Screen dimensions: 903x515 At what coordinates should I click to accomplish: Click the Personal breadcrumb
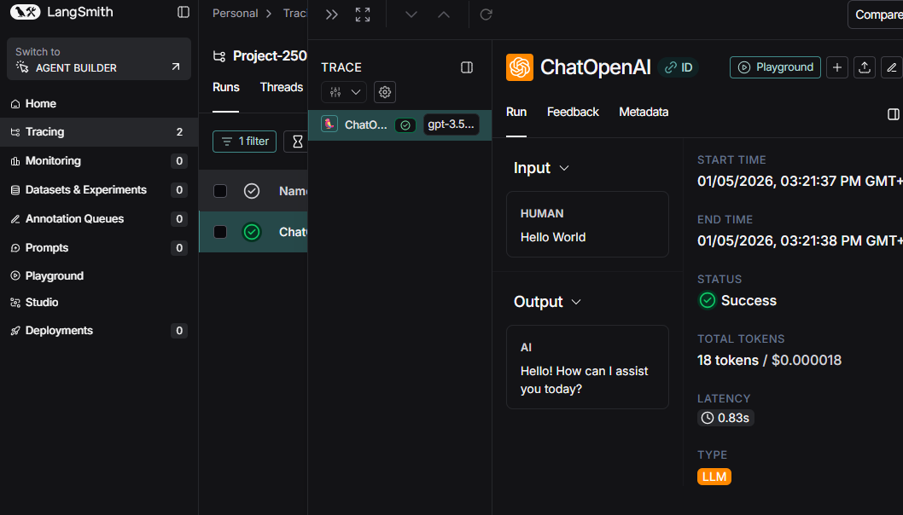235,14
